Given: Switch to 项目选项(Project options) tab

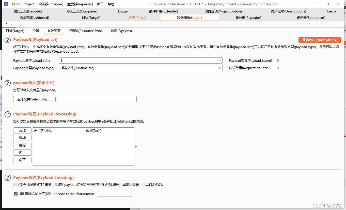Looking at the screenshot, I should pyautogui.click(x=224, y=11).
